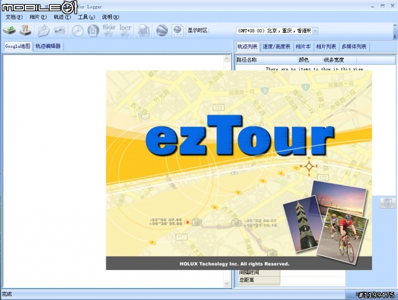The width and height of the screenshot is (398, 300).
Task: Select the 速度/高度表 tab
Action: 276,47
